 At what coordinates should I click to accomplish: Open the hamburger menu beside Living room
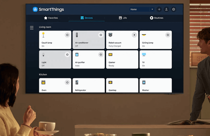(32, 28)
